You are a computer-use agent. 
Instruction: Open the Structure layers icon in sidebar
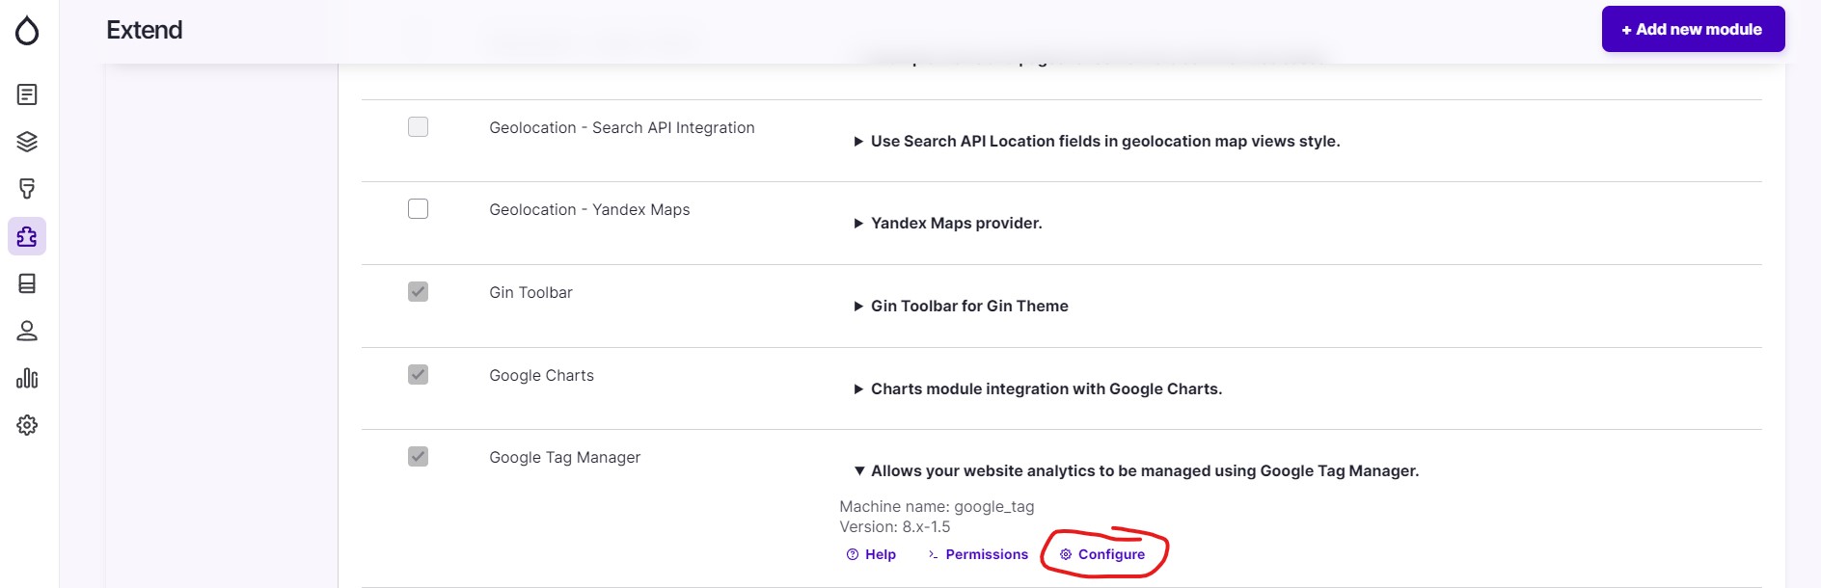tap(27, 142)
